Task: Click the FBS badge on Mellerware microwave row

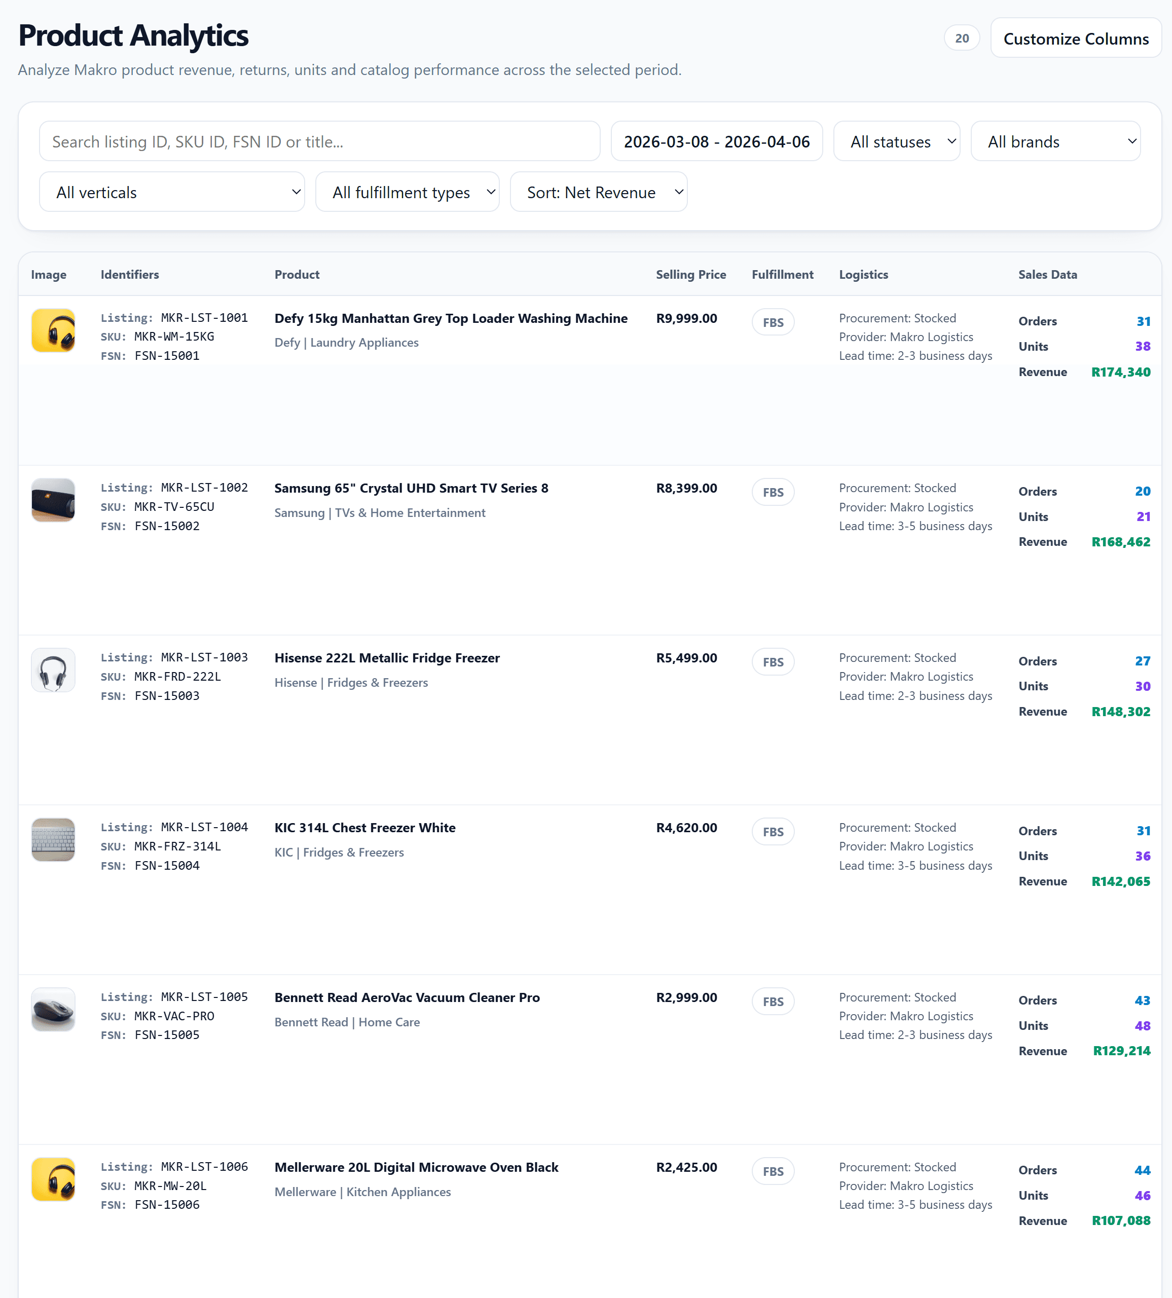Action: coord(773,1170)
